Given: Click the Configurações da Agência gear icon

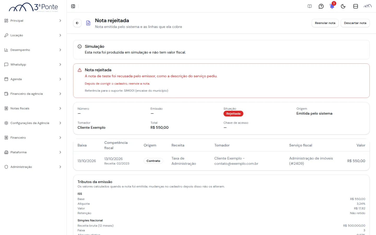Looking at the screenshot, I should (6, 123).
